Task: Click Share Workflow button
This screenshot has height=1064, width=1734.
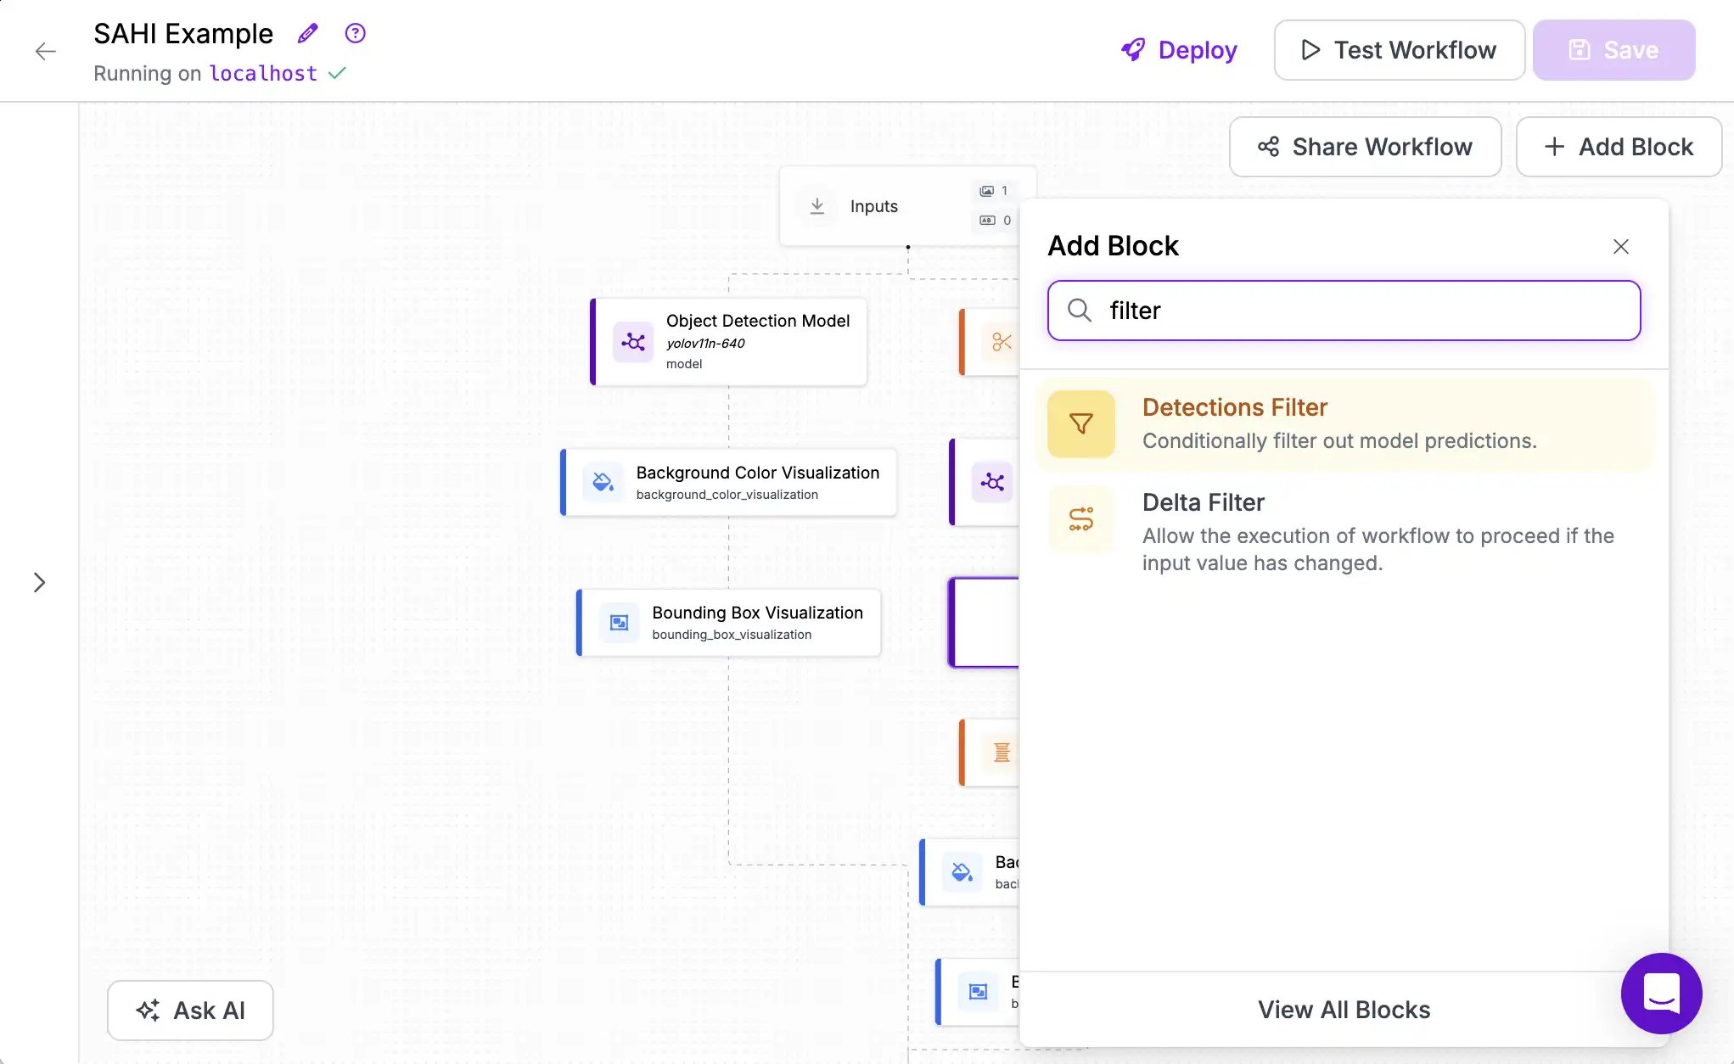Action: click(x=1365, y=147)
